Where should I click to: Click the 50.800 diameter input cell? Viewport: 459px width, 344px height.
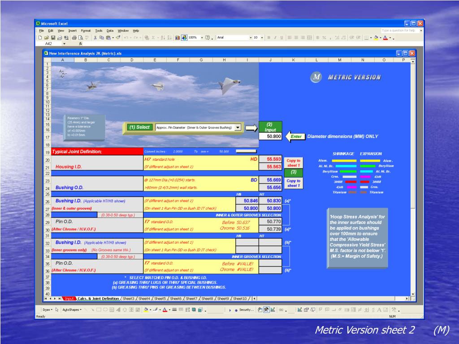point(270,137)
